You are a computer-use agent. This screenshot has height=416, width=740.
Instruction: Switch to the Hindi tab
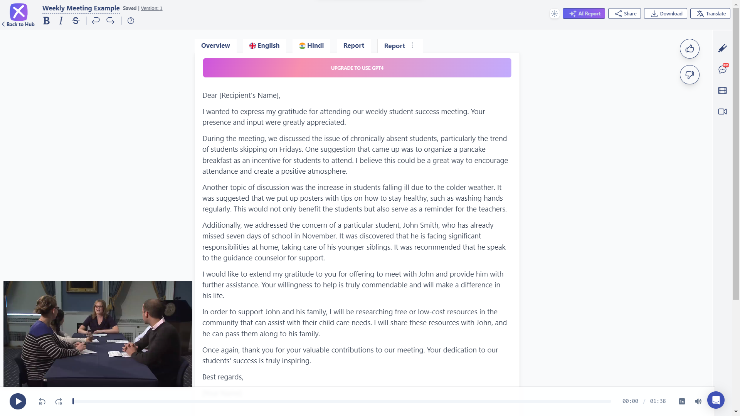311,45
